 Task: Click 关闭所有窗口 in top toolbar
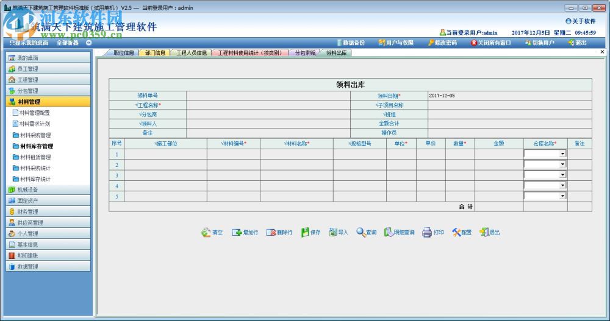pyautogui.click(x=490, y=43)
